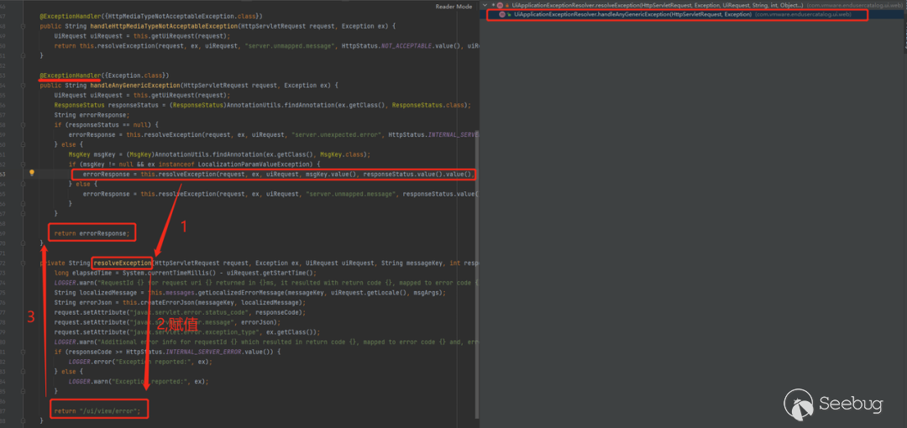Click msgKey.value() argument in highlighted resolveException call
Image resolution: width=907 pixels, height=428 pixels.
pyautogui.click(x=332, y=174)
